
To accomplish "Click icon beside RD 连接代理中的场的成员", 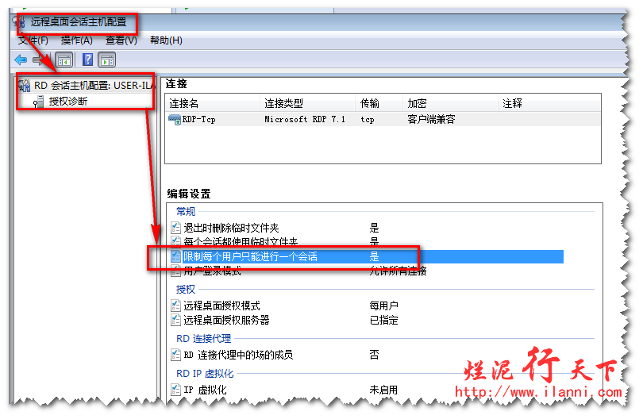I will tap(175, 355).
